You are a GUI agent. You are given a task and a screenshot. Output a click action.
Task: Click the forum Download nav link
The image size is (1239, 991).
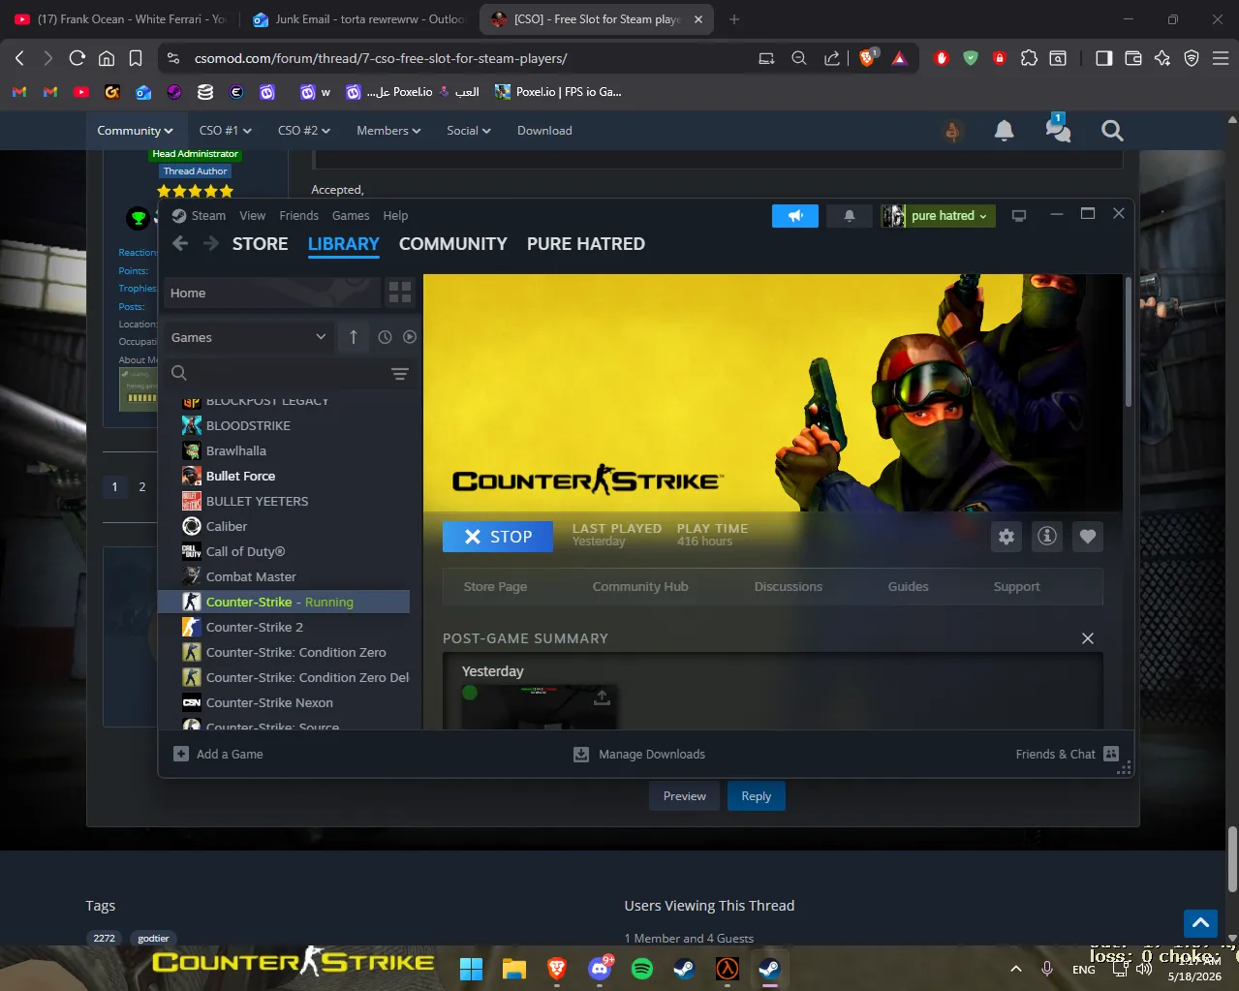[544, 131]
